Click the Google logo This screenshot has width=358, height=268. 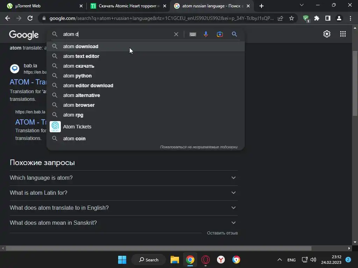24,35
